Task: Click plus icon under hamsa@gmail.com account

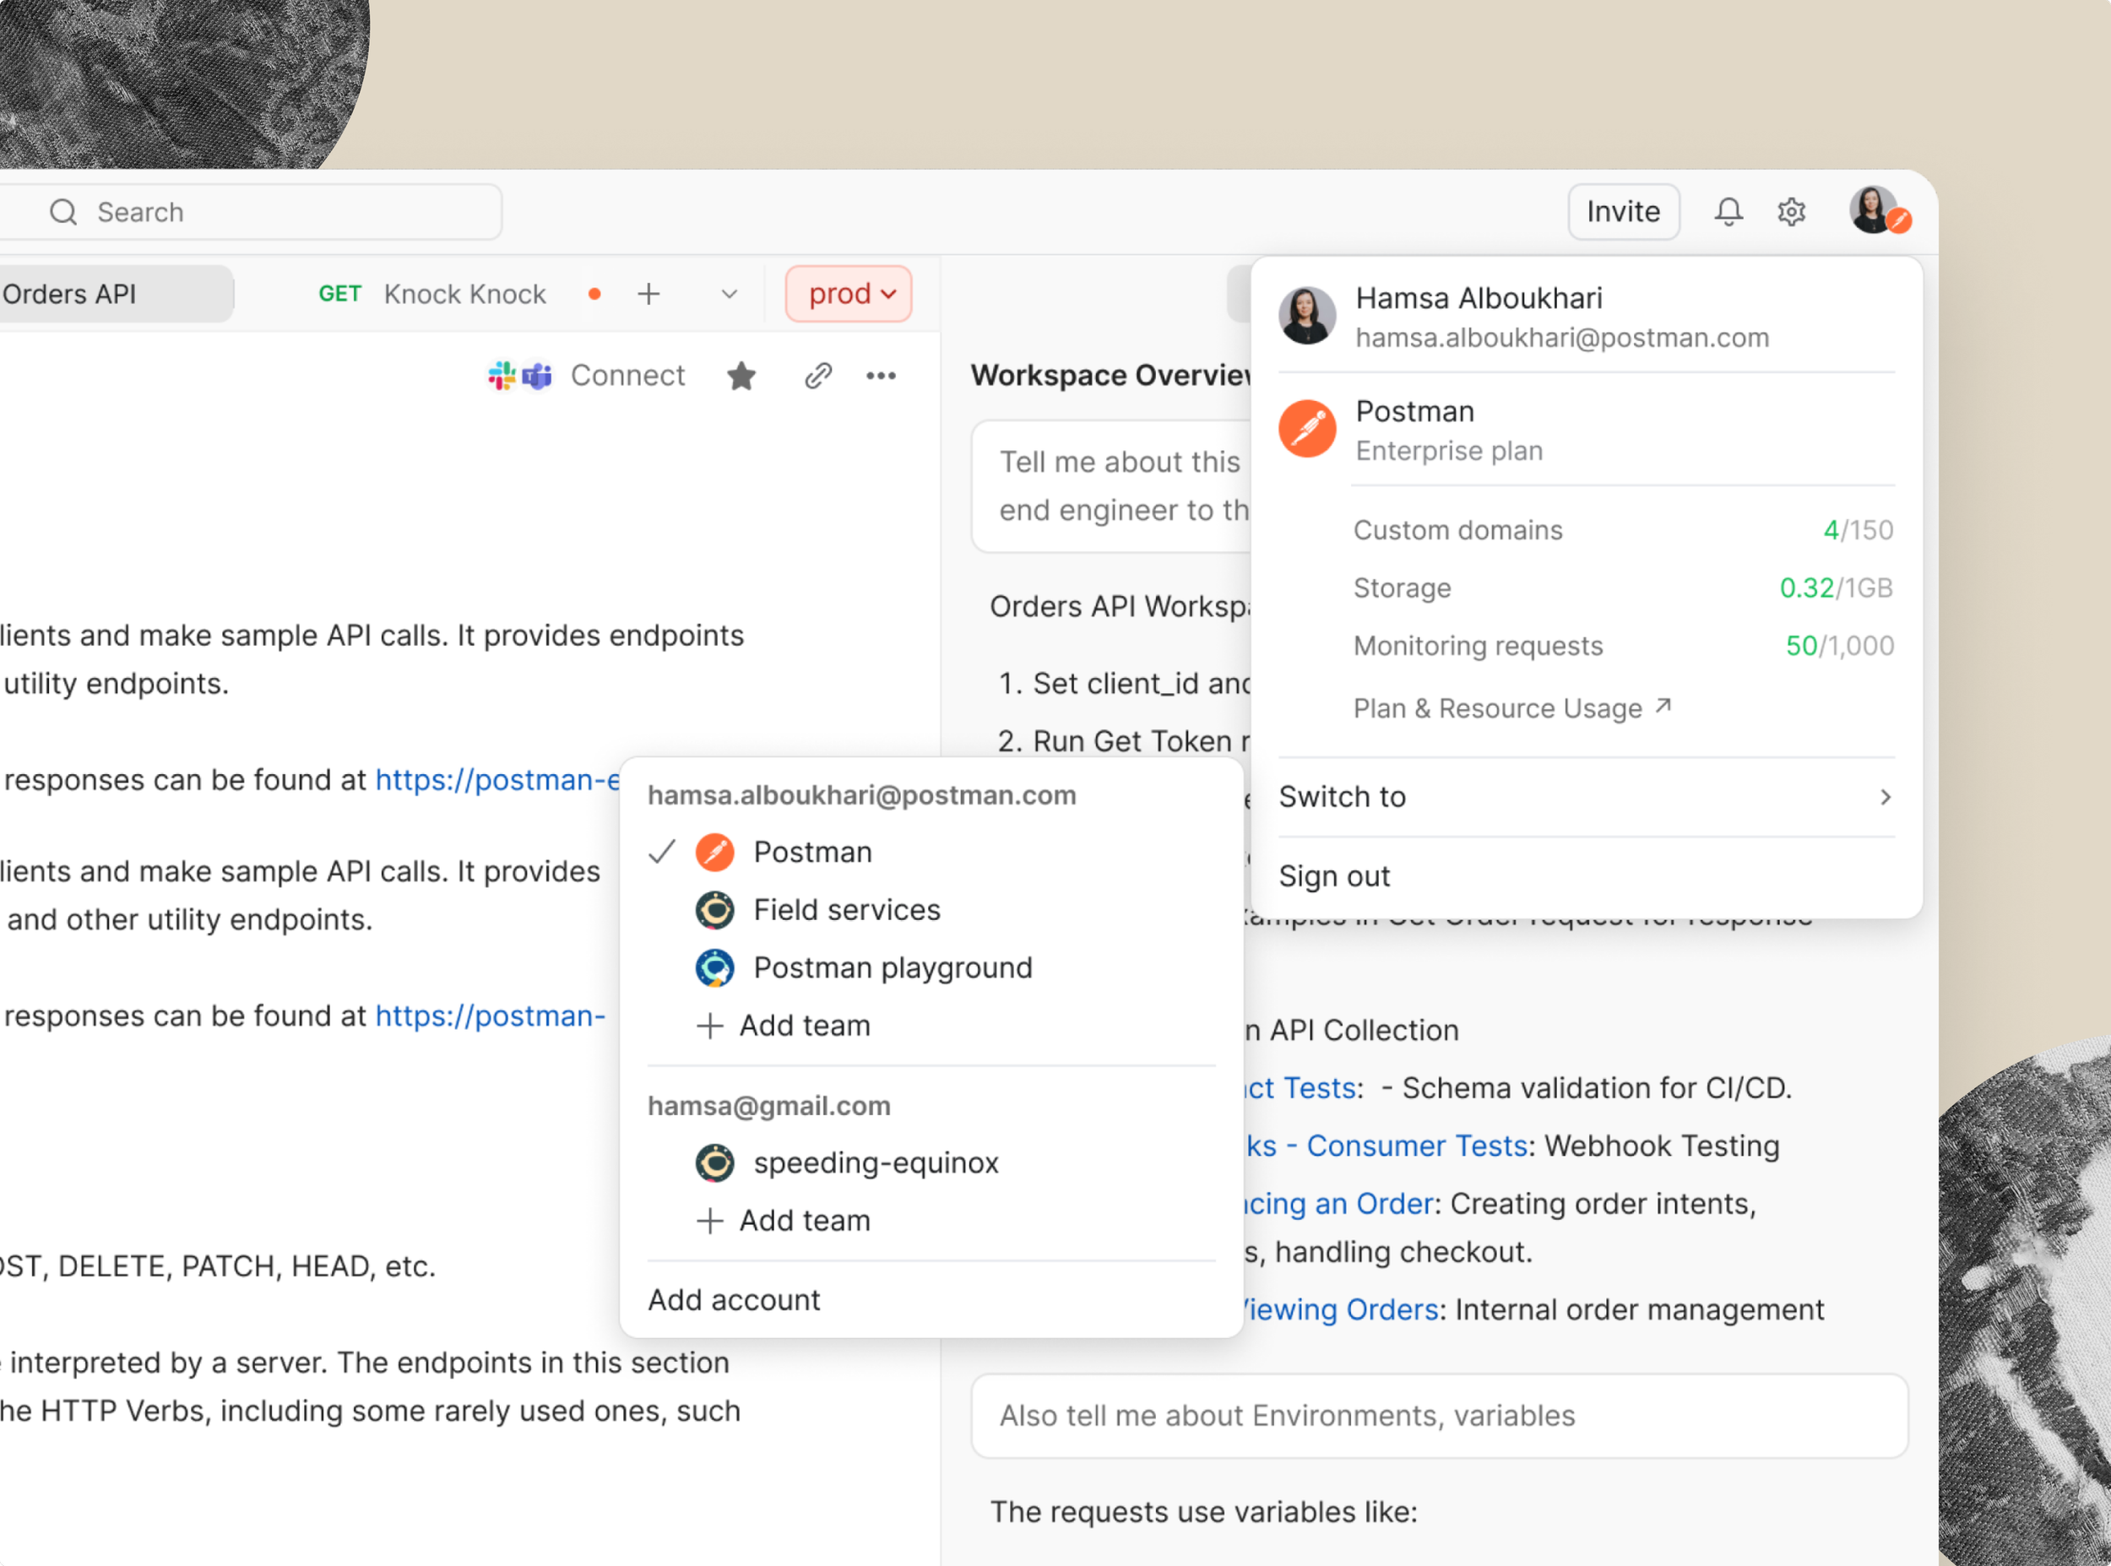Action: pos(710,1221)
